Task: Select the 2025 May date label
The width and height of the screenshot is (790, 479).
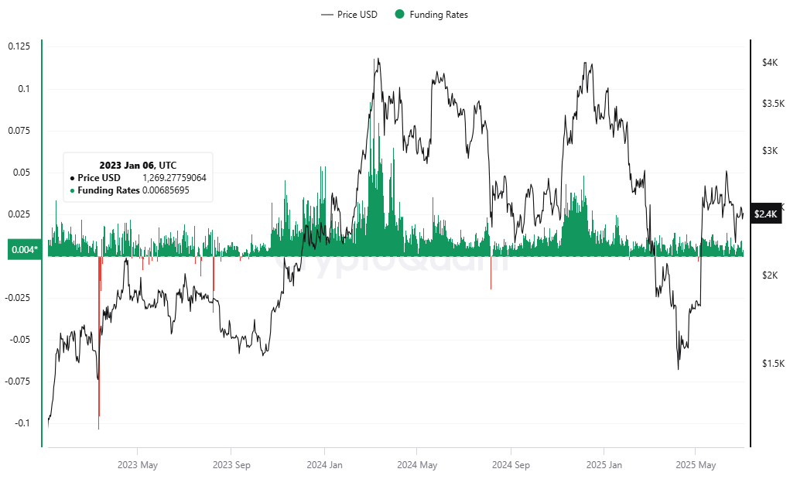Action: (696, 465)
